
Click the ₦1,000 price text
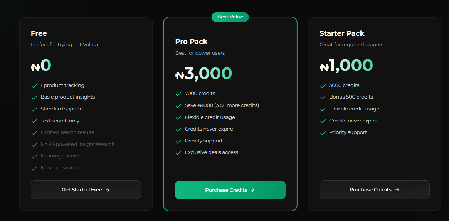(346, 65)
